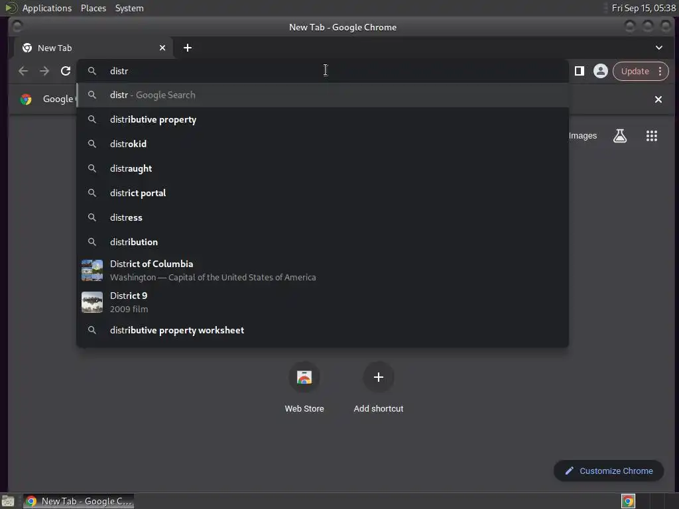Open the Search Labs flask icon

point(620,136)
